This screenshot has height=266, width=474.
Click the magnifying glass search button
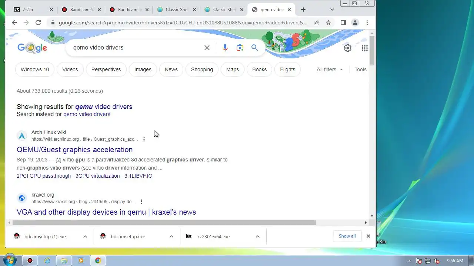pos(254,48)
